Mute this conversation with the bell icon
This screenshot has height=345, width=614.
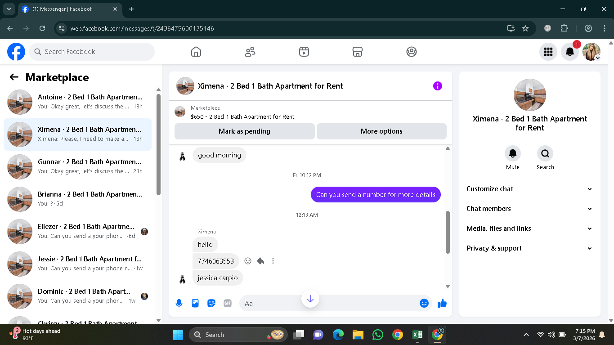[x=513, y=154]
